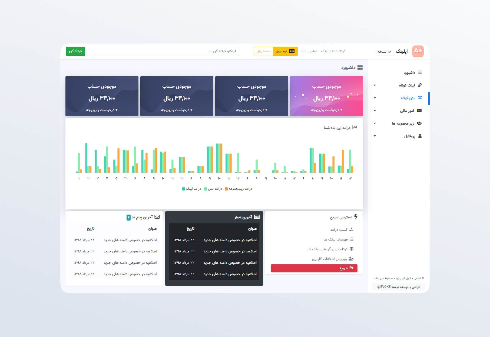Click the earn income hand icon
This screenshot has width=490, height=337.
click(351, 229)
